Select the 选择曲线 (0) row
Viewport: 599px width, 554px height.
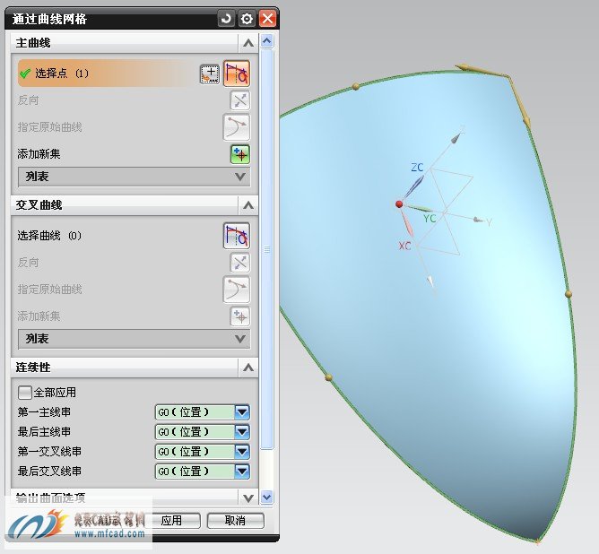pos(135,236)
